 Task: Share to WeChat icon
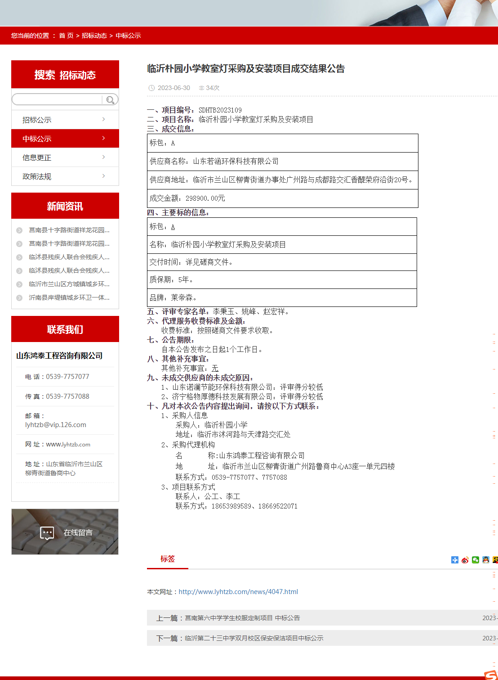(476, 560)
